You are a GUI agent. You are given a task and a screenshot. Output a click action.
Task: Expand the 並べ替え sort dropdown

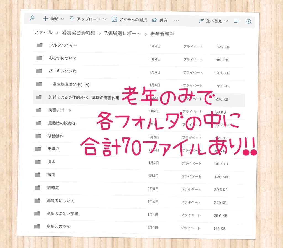pyautogui.click(x=226, y=21)
